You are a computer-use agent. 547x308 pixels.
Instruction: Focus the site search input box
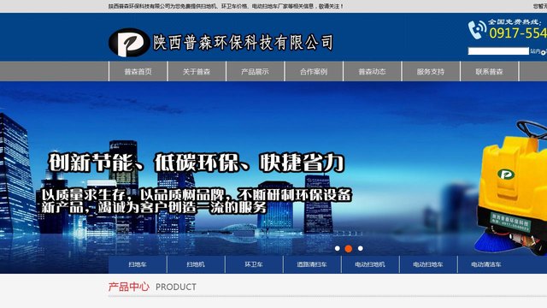(498, 51)
